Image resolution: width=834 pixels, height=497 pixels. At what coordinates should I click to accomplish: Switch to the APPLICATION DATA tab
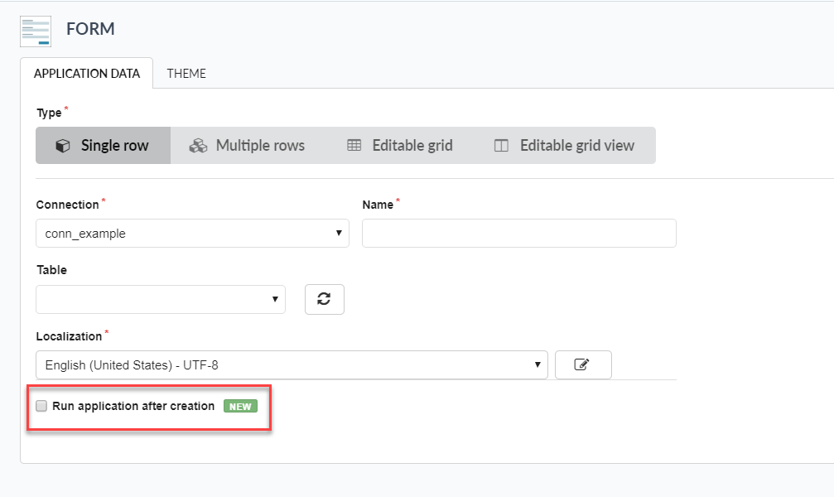click(x=87, y=74)
